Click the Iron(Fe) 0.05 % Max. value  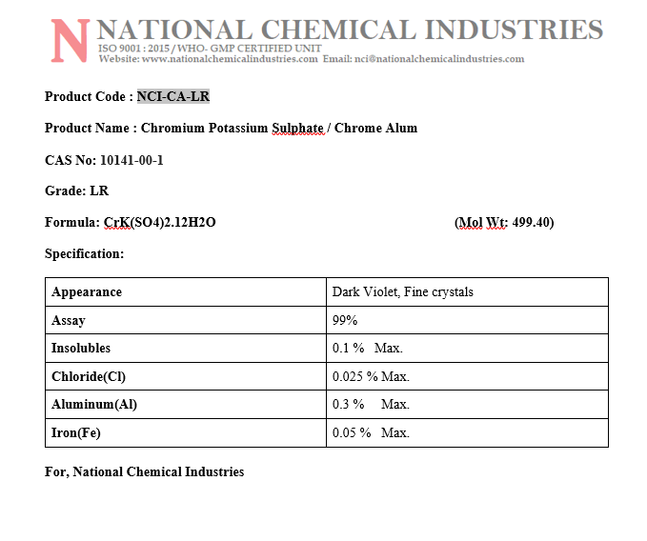point(371,433)
